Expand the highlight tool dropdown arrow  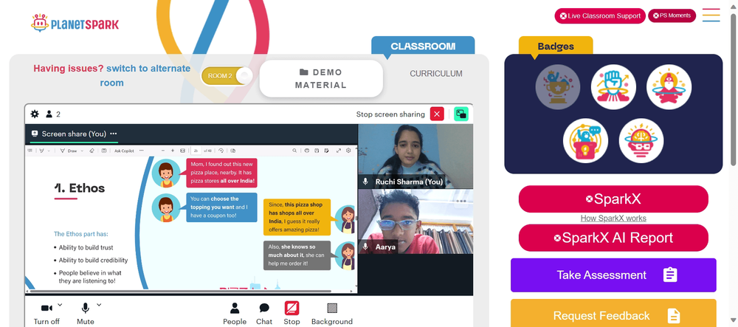(x=49, y=151)
